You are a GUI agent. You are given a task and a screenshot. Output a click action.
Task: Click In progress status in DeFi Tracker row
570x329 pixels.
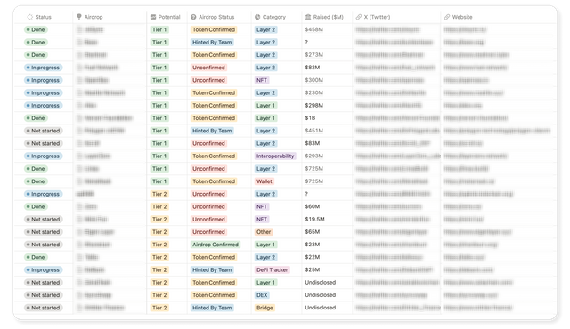coord(44,270)
